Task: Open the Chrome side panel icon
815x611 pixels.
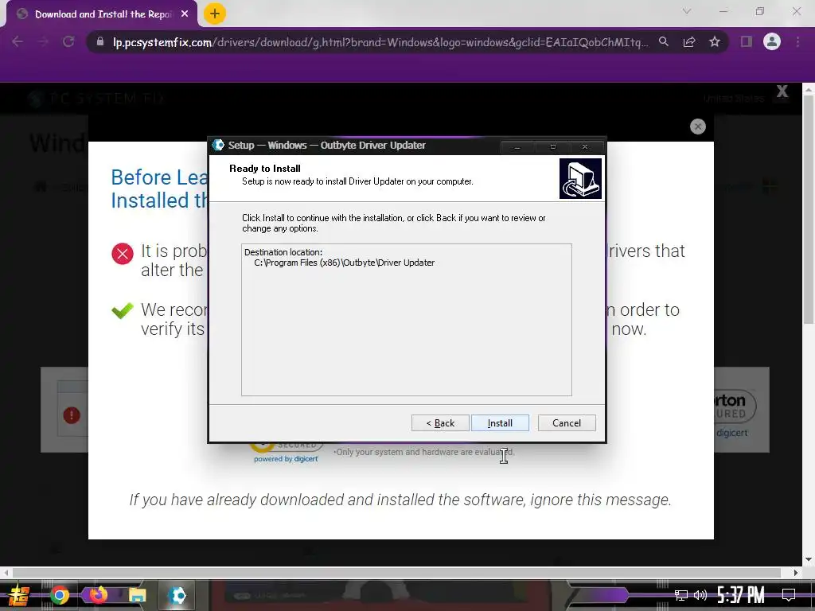Action: tap(747, 41)
